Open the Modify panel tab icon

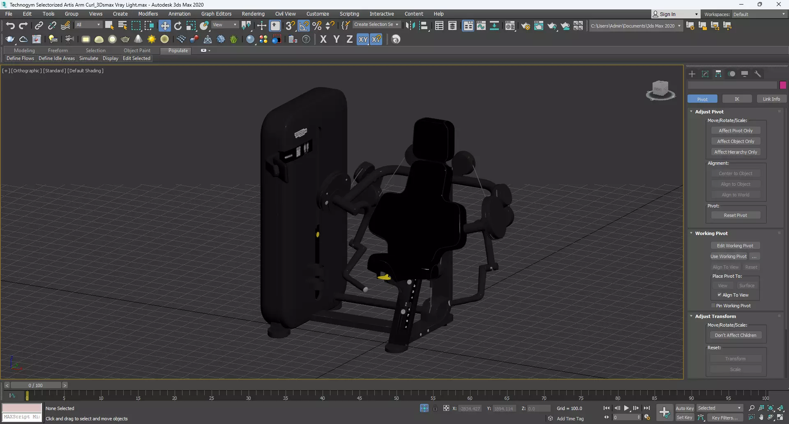pos(705,74)
